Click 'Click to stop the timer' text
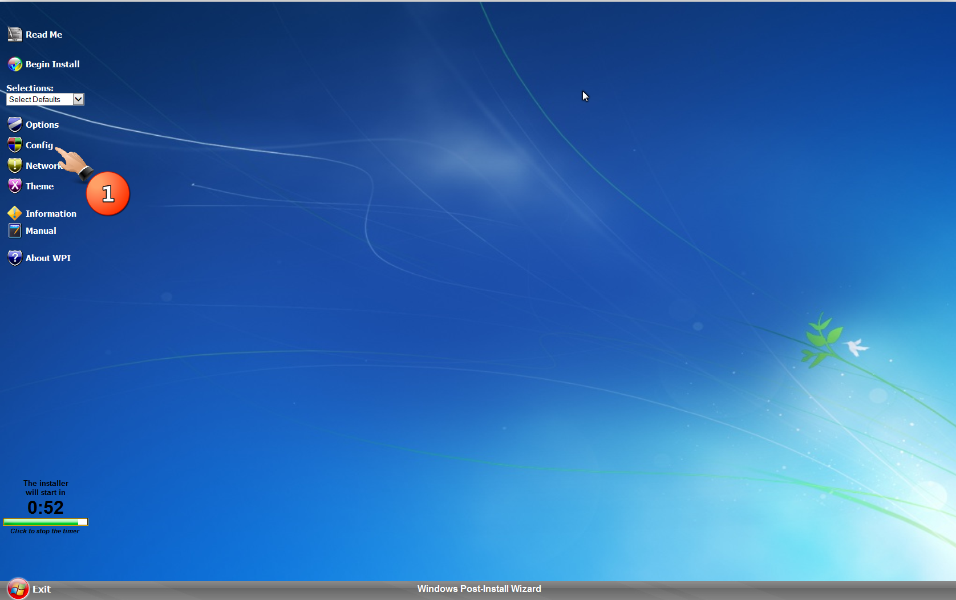Viewport: 956px width, 600px height. point(45,531)
